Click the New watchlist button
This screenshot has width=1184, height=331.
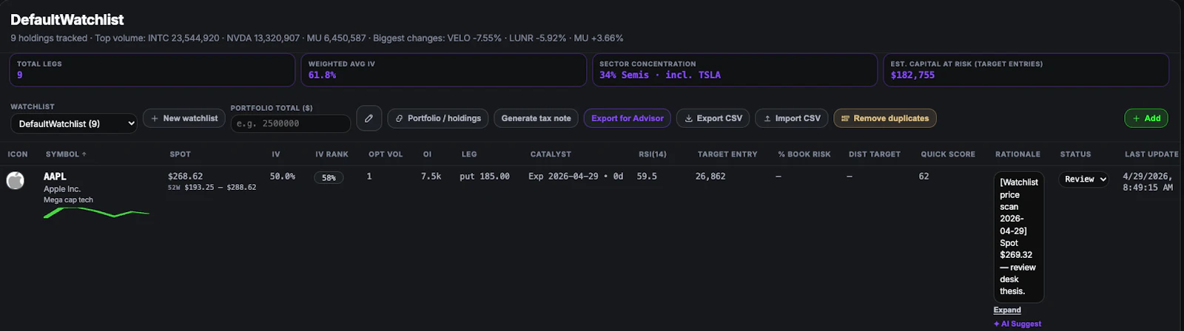(x=184, y=118)
